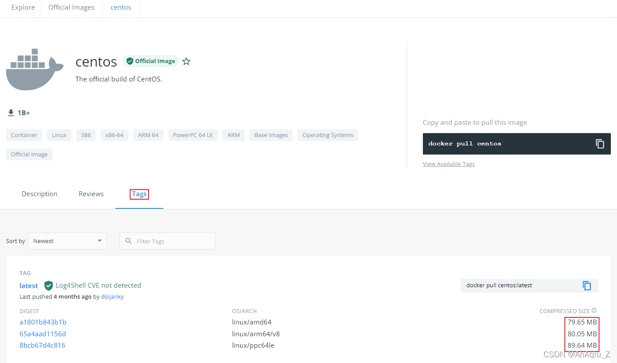617x363 pixels.
Task: Copy the docker pull centos command
Action: [x=600, y=144]
